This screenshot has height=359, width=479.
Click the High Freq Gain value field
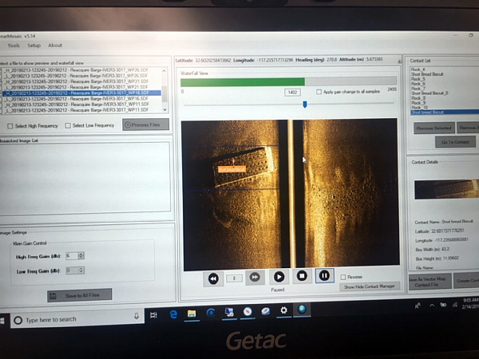72,256
